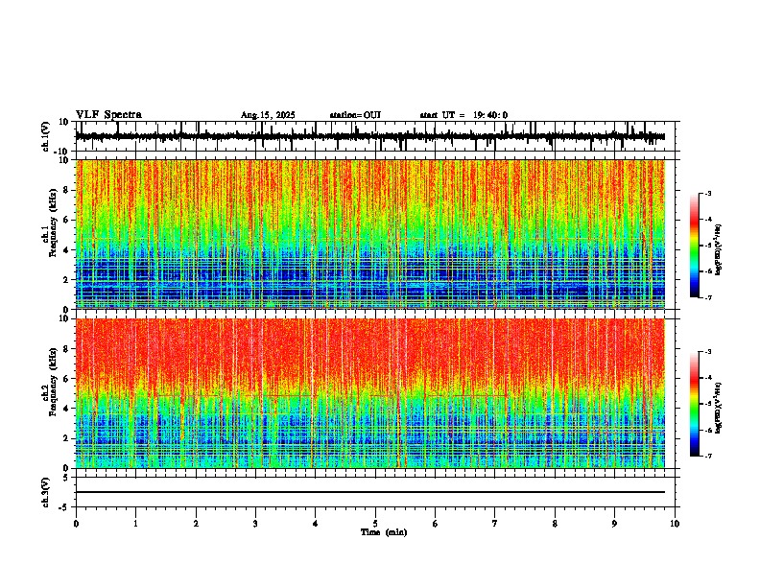Click the "-7" label on ch.2 color bar
Image resolution: width=760 pixels, height=587 pixels.
point(708,456)
